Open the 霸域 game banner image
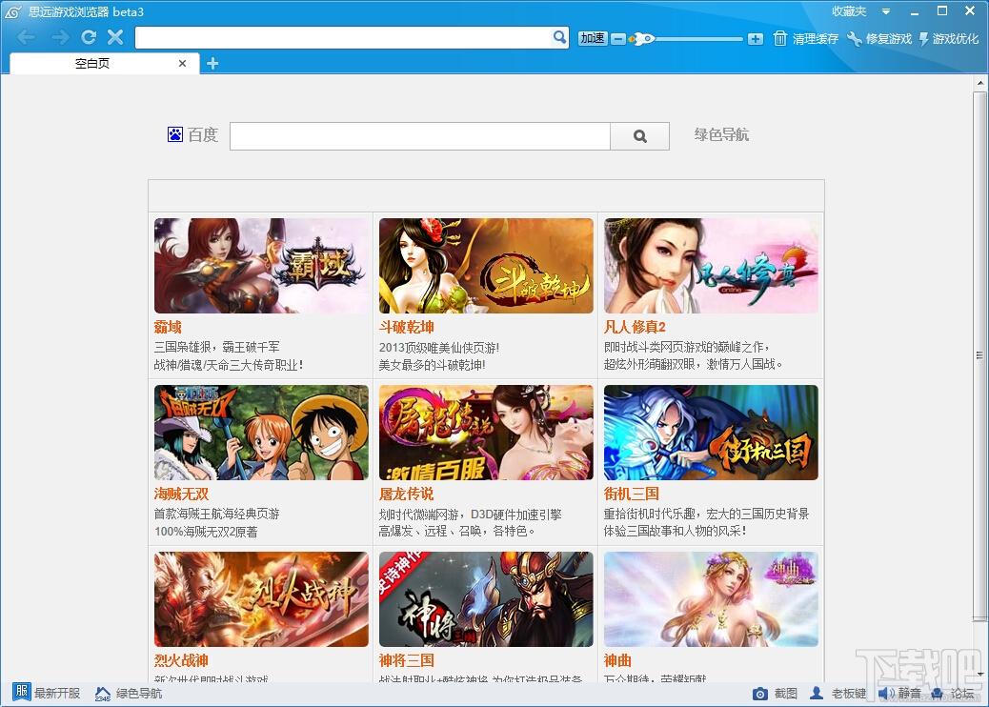This screenshot has height=707, width=989. (x=261, y=266)
